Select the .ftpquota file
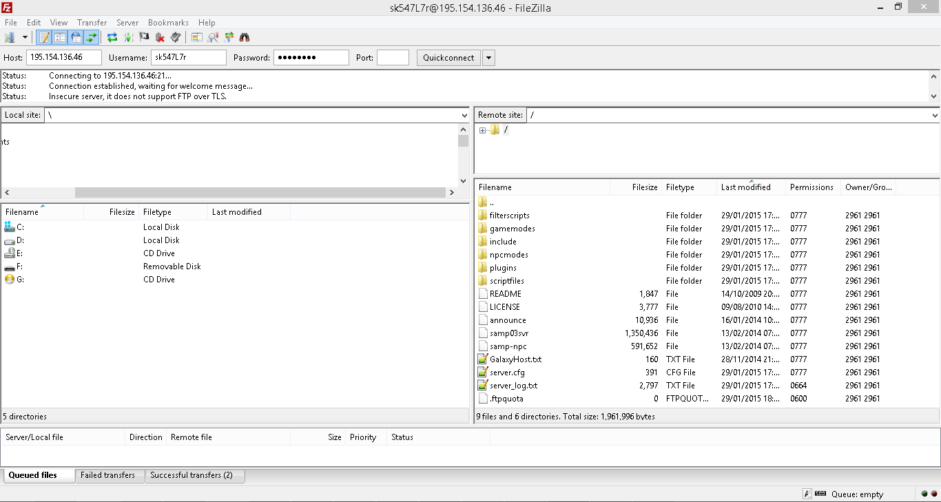The image size is (941, 502). click(x=506, y=399)
